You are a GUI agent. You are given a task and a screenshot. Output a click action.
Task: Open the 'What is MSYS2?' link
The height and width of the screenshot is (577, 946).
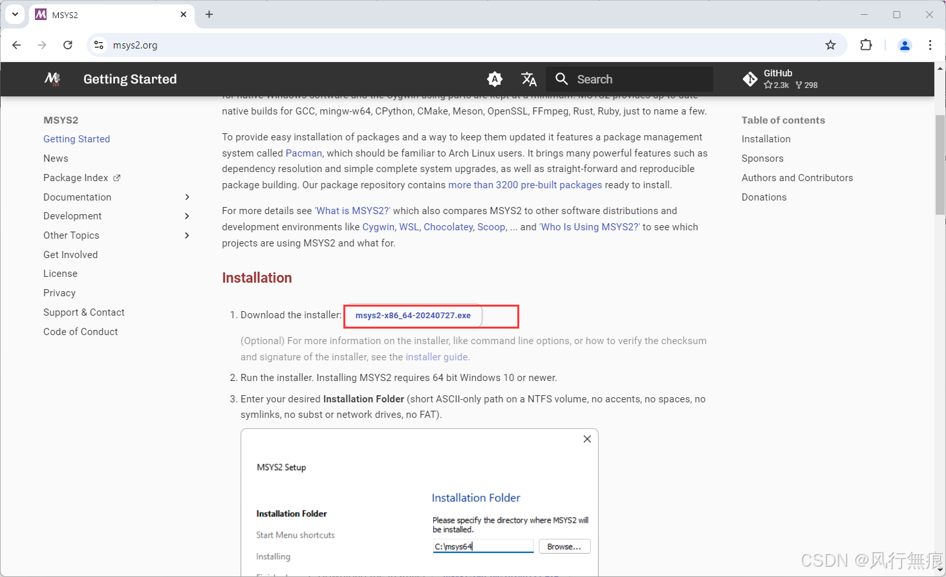tap(352, 211)
